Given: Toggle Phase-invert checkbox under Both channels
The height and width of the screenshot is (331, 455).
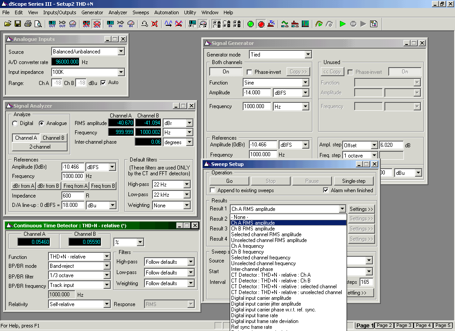Looking at the screenshot, I should pos(249,72).
